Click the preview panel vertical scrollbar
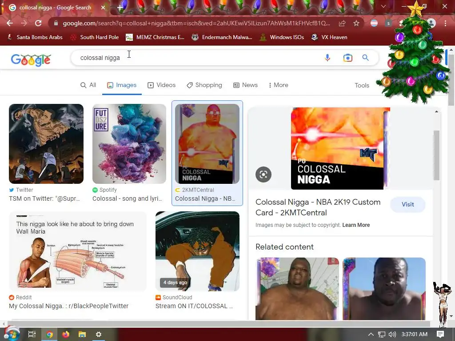Image resolution: width=455 pixels, height=341 pixels. (x=436, y=155)
